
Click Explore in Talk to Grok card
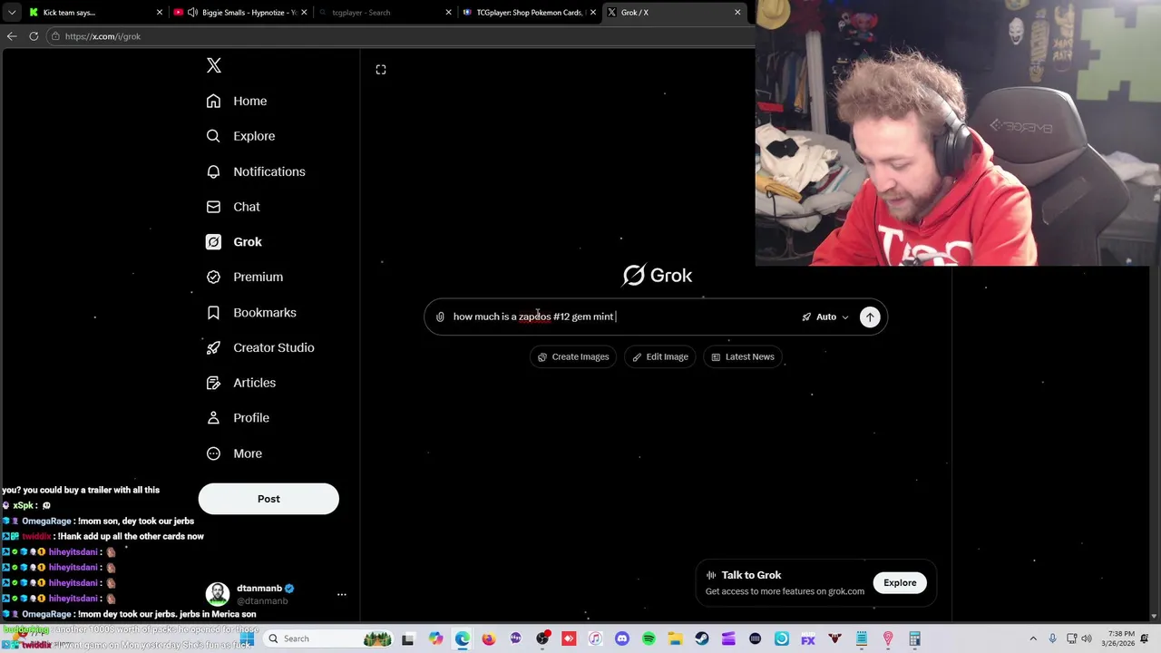tap(900, 582)
